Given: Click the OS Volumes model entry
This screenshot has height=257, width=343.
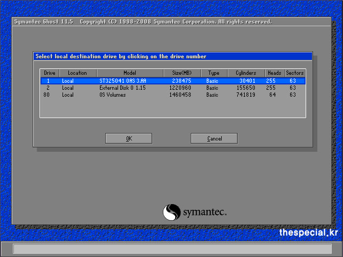Looking at the screenshot, I should (112, 95).
